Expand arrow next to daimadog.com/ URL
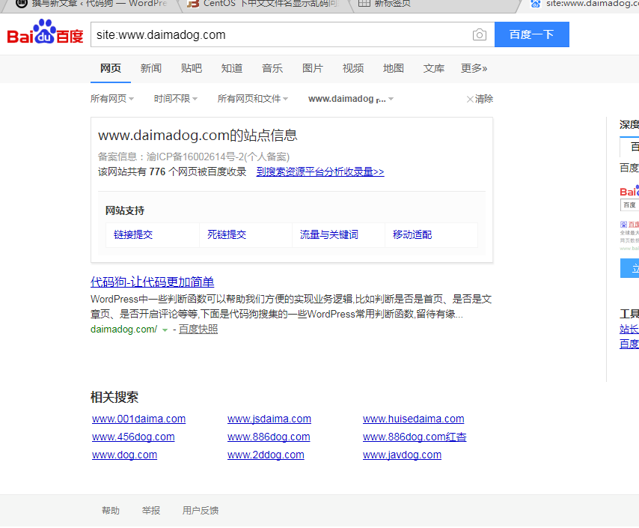 pyautogui.click(x=165, y=330)
